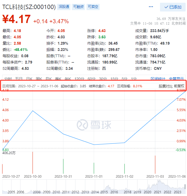The width and height of the screenshot is (187, 196).
Task: Open the 股票对比 stock comparison option
Action: coord(165,86)
